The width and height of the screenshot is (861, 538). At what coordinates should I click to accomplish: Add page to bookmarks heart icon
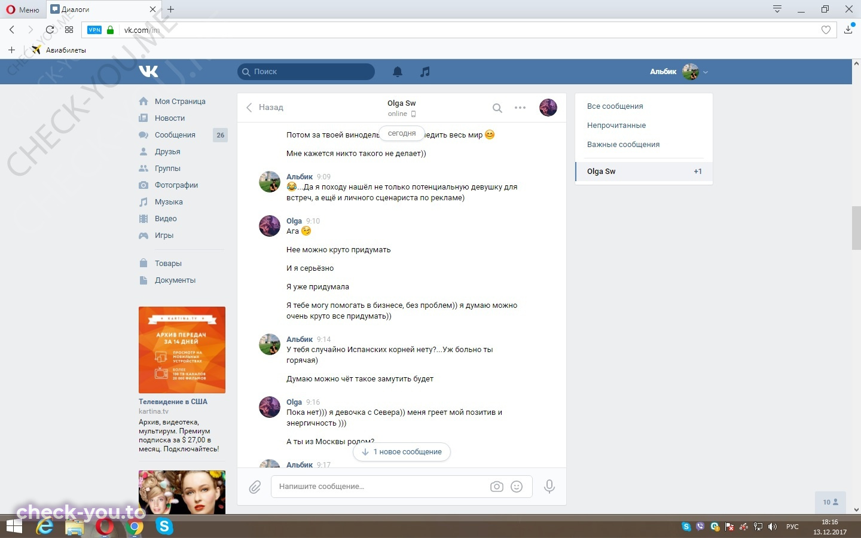click(x=826, y=30)
